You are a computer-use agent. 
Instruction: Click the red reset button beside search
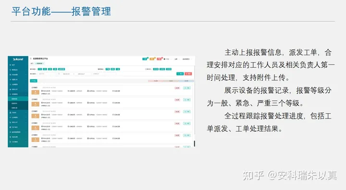click(x=188, y=74)
